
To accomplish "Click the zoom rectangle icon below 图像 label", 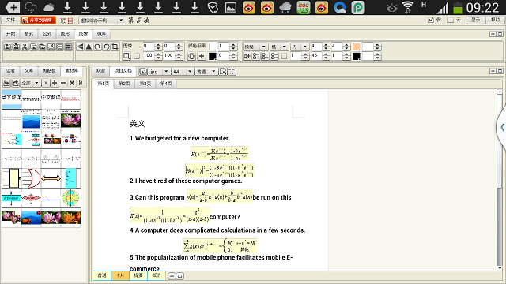I will 126,56.
